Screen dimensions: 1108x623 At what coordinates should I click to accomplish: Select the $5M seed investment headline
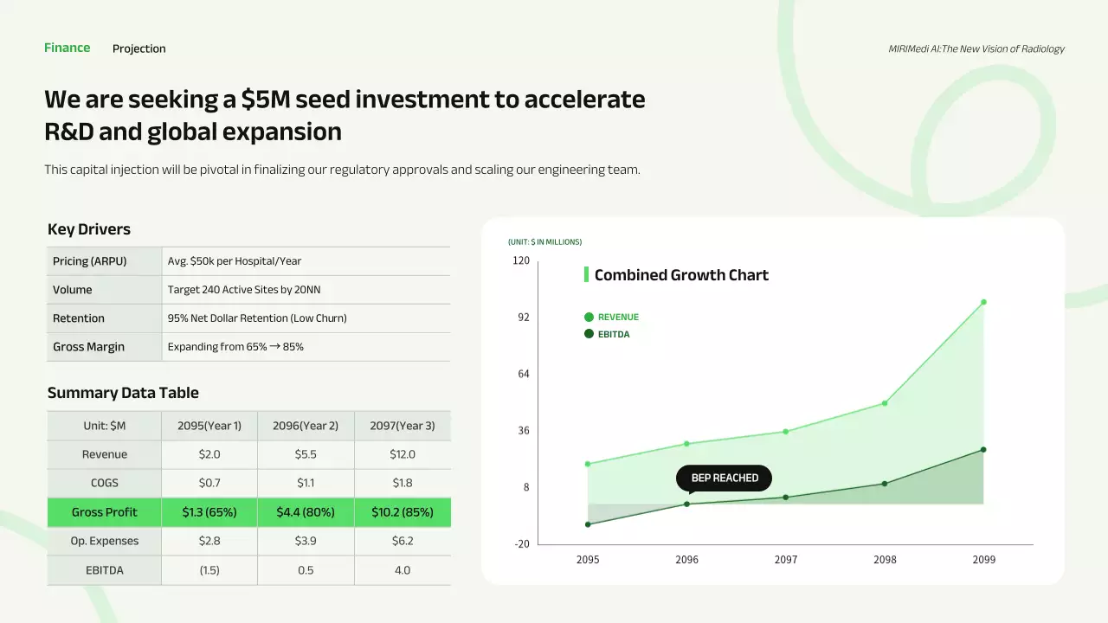(345, 115)
